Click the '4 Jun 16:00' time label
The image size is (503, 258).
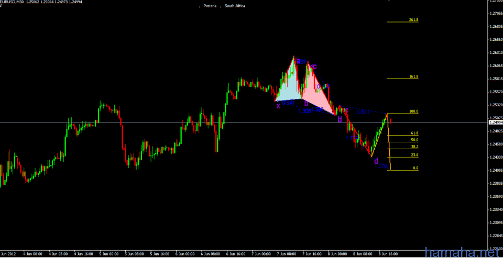pyautogui.click(x=84, y=254)
